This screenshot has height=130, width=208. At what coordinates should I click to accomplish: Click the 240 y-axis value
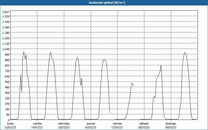tap(8, 103)
